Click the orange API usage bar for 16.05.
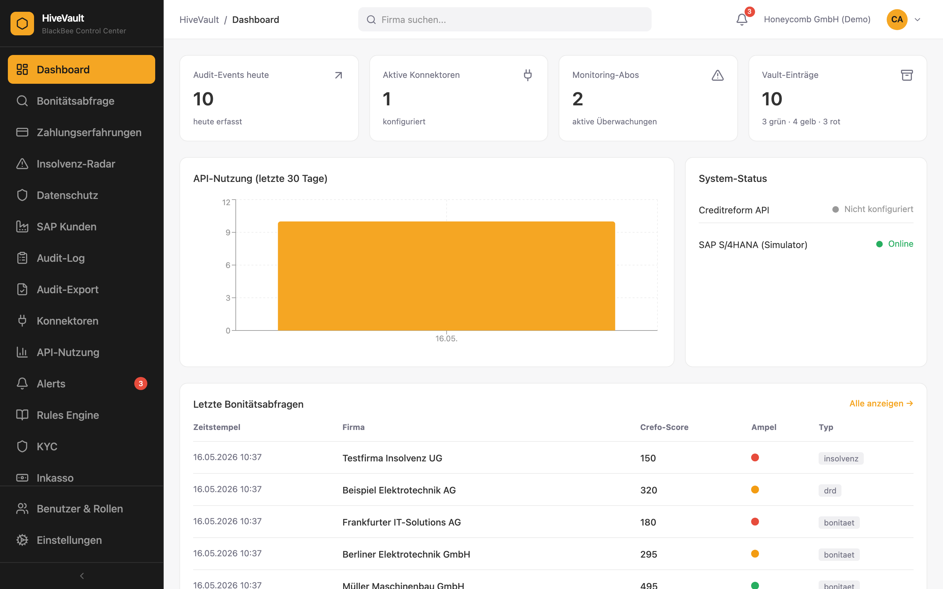The height and width of the screenshot is (589, 943). 446,276
